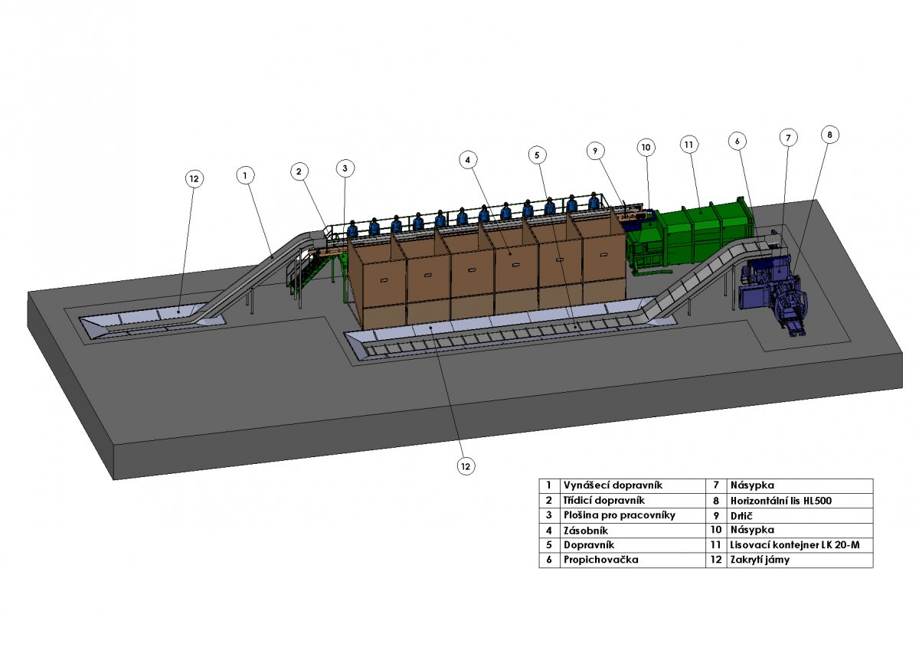Click legend row 5 text "Dopravník"
The width and height of the screenshot is (919, 650).
coord(590,545)
